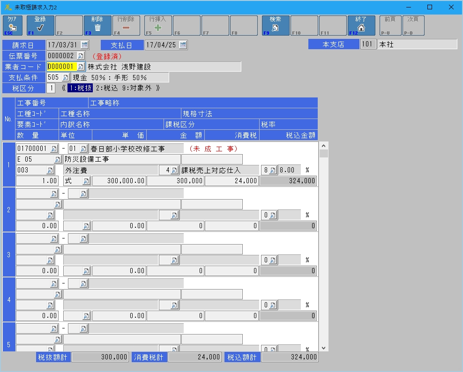Click the 削除 (Delete) trash icon button
This screenshot has height=372, width=463.
[97, 26]
